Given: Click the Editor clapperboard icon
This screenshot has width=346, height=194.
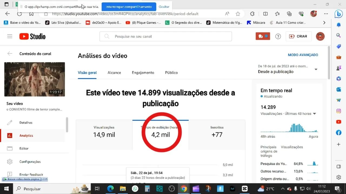Looking at the screenshot, I should point(10,148).
